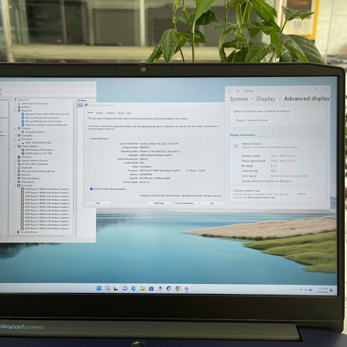The width and height of the screenshot is (347, 347).
Task: Open Task View on the taskbar
Action: tap(116, 289)
